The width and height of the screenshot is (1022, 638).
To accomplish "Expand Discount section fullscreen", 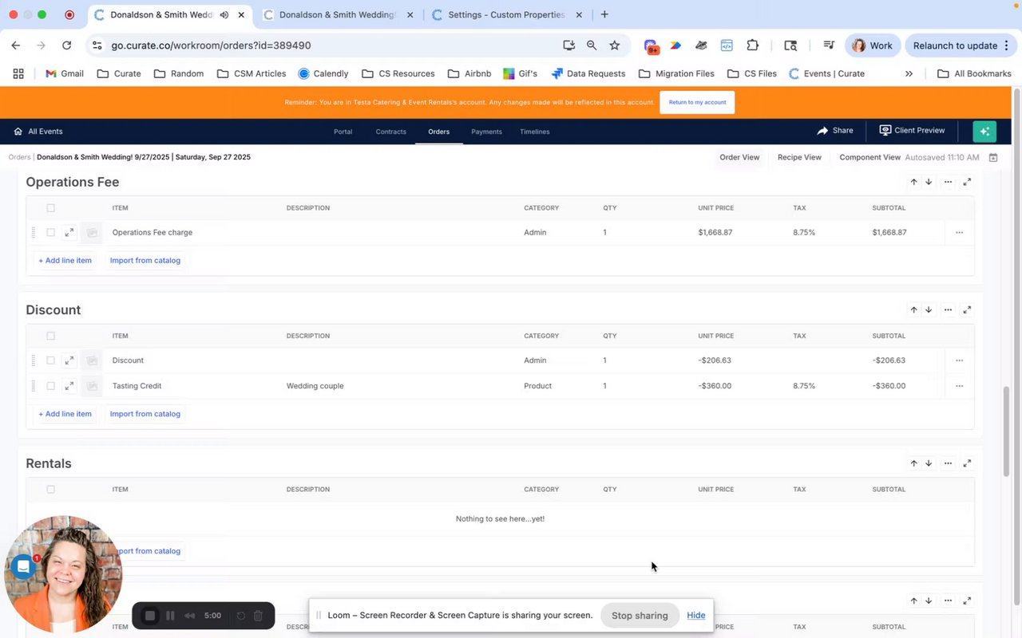I will [967, 309].
